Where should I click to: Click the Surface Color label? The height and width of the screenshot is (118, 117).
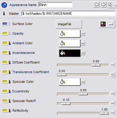click(x=23, y=24)
